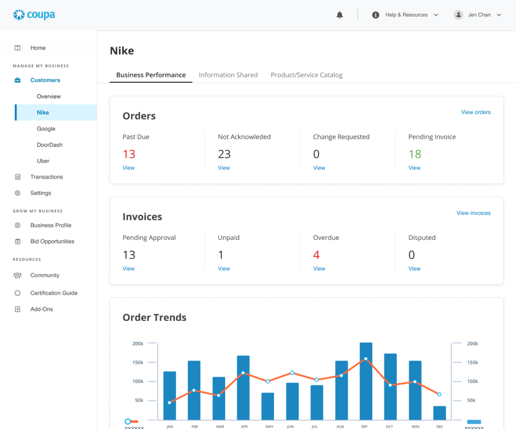The width and height of the screenshot is (516, 429).
Task: Select Google in the customers list
Action: pos(46,129)
